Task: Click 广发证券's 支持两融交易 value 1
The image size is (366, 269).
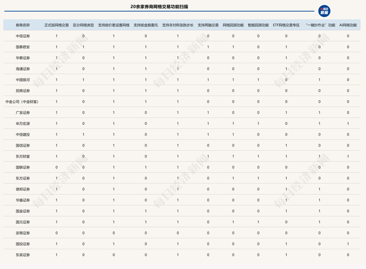Action: click(208, 113)
